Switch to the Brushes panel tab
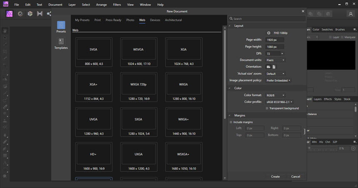This screenshot has width=358, height=188. [x=340, y=29]
